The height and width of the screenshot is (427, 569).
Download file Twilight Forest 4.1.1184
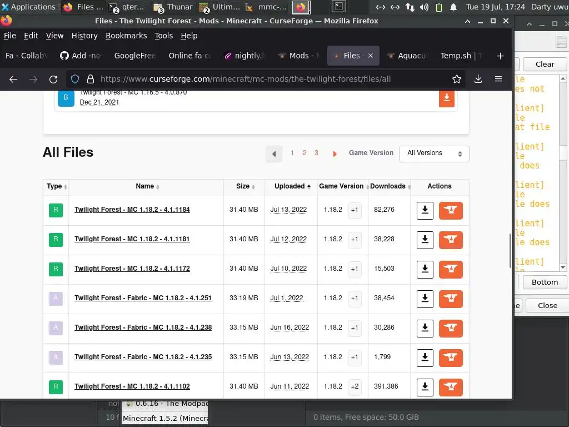tap(425, 211)
